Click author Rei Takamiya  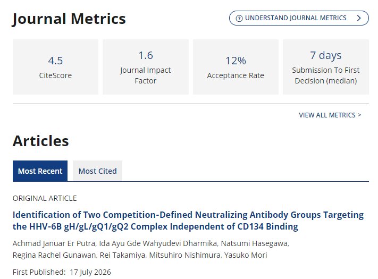point(122,255)
